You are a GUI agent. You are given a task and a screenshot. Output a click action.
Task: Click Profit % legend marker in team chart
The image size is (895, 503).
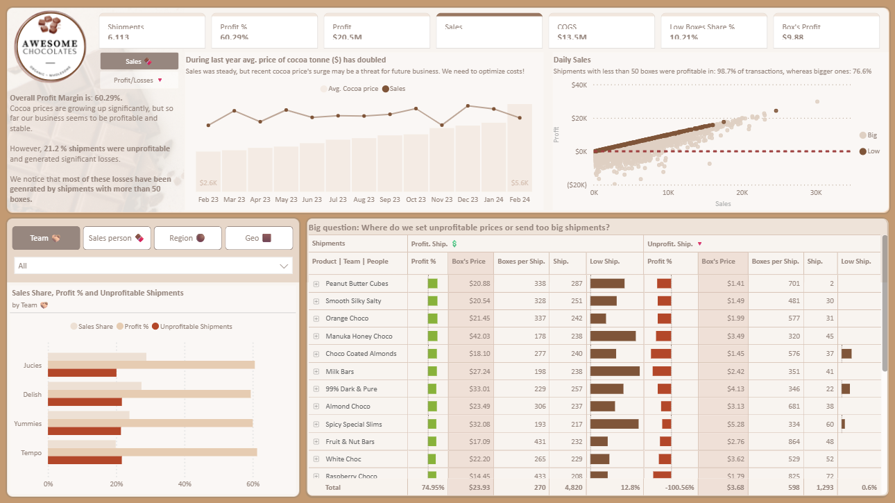click(x=119, y=326)
